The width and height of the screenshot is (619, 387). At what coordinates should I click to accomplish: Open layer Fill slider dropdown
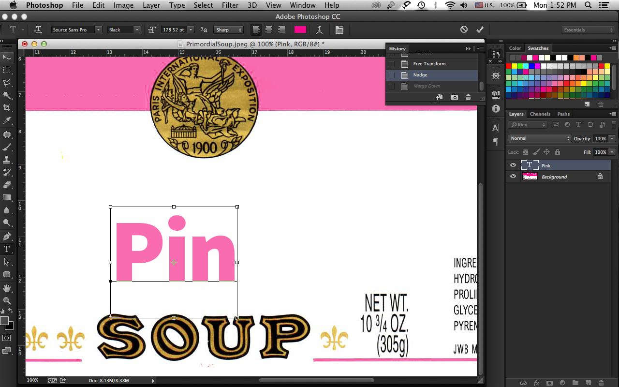(x=612, y=152)
